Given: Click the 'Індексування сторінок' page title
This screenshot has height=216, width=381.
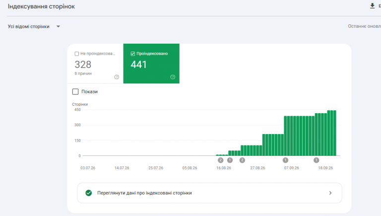Looking at the screenshot, I should pyautogui.click(x=41, y=6).
